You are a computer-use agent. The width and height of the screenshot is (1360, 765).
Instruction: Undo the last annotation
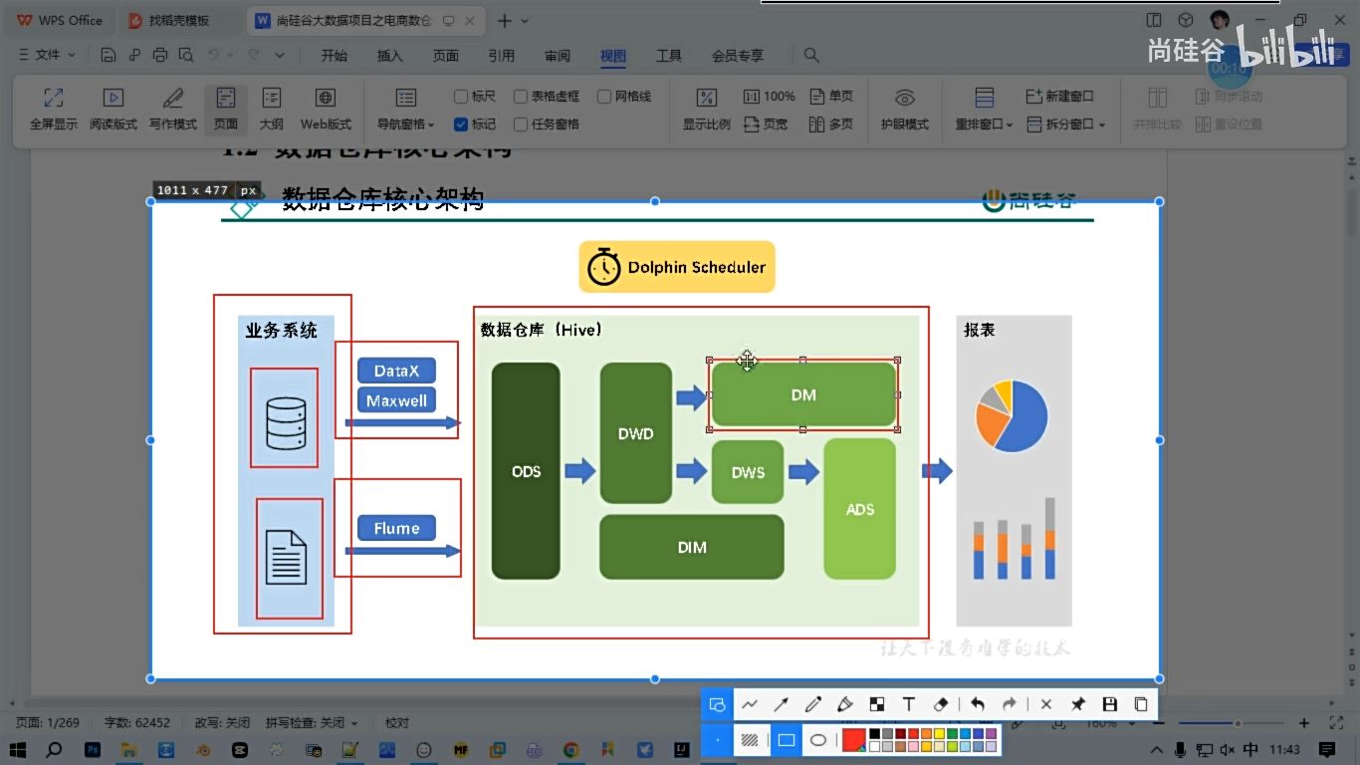[x=978, y=704]
